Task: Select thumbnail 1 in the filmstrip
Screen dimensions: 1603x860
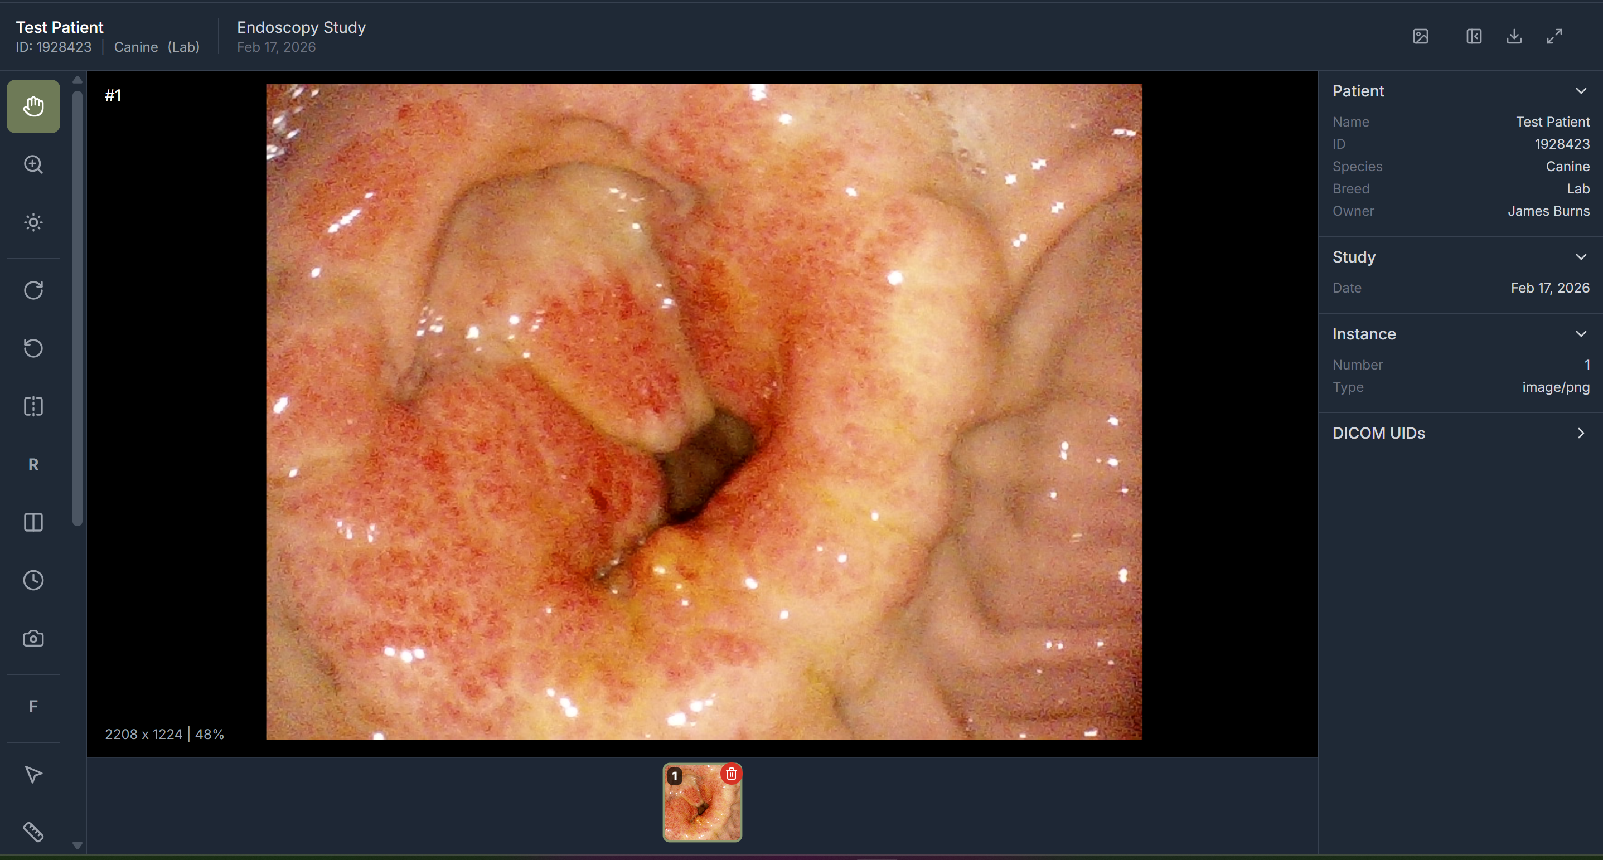Action: pos(702,805)
